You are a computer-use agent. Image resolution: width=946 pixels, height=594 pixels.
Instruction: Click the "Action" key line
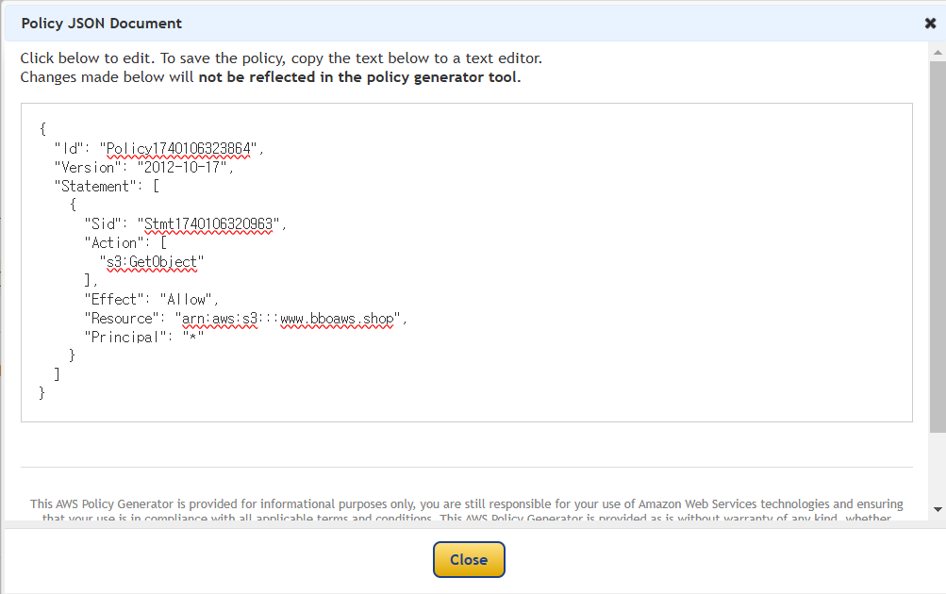(125, 242)
